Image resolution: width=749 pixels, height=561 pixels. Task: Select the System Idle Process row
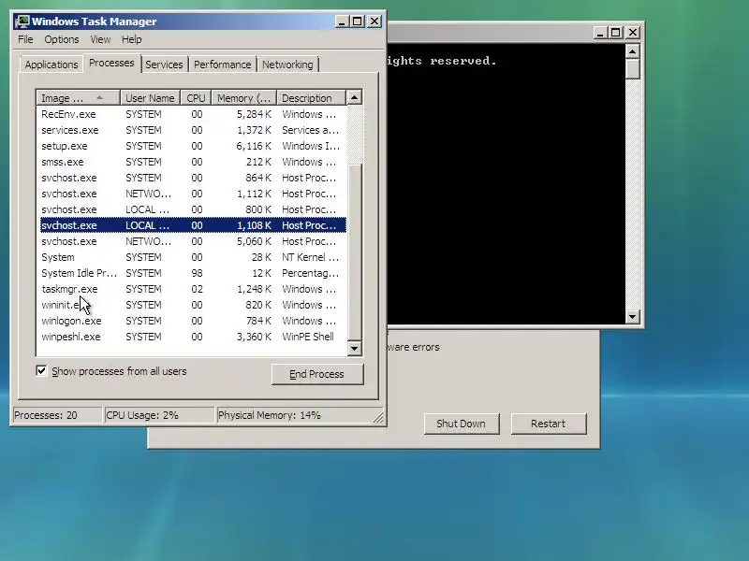tap(193, 273)
